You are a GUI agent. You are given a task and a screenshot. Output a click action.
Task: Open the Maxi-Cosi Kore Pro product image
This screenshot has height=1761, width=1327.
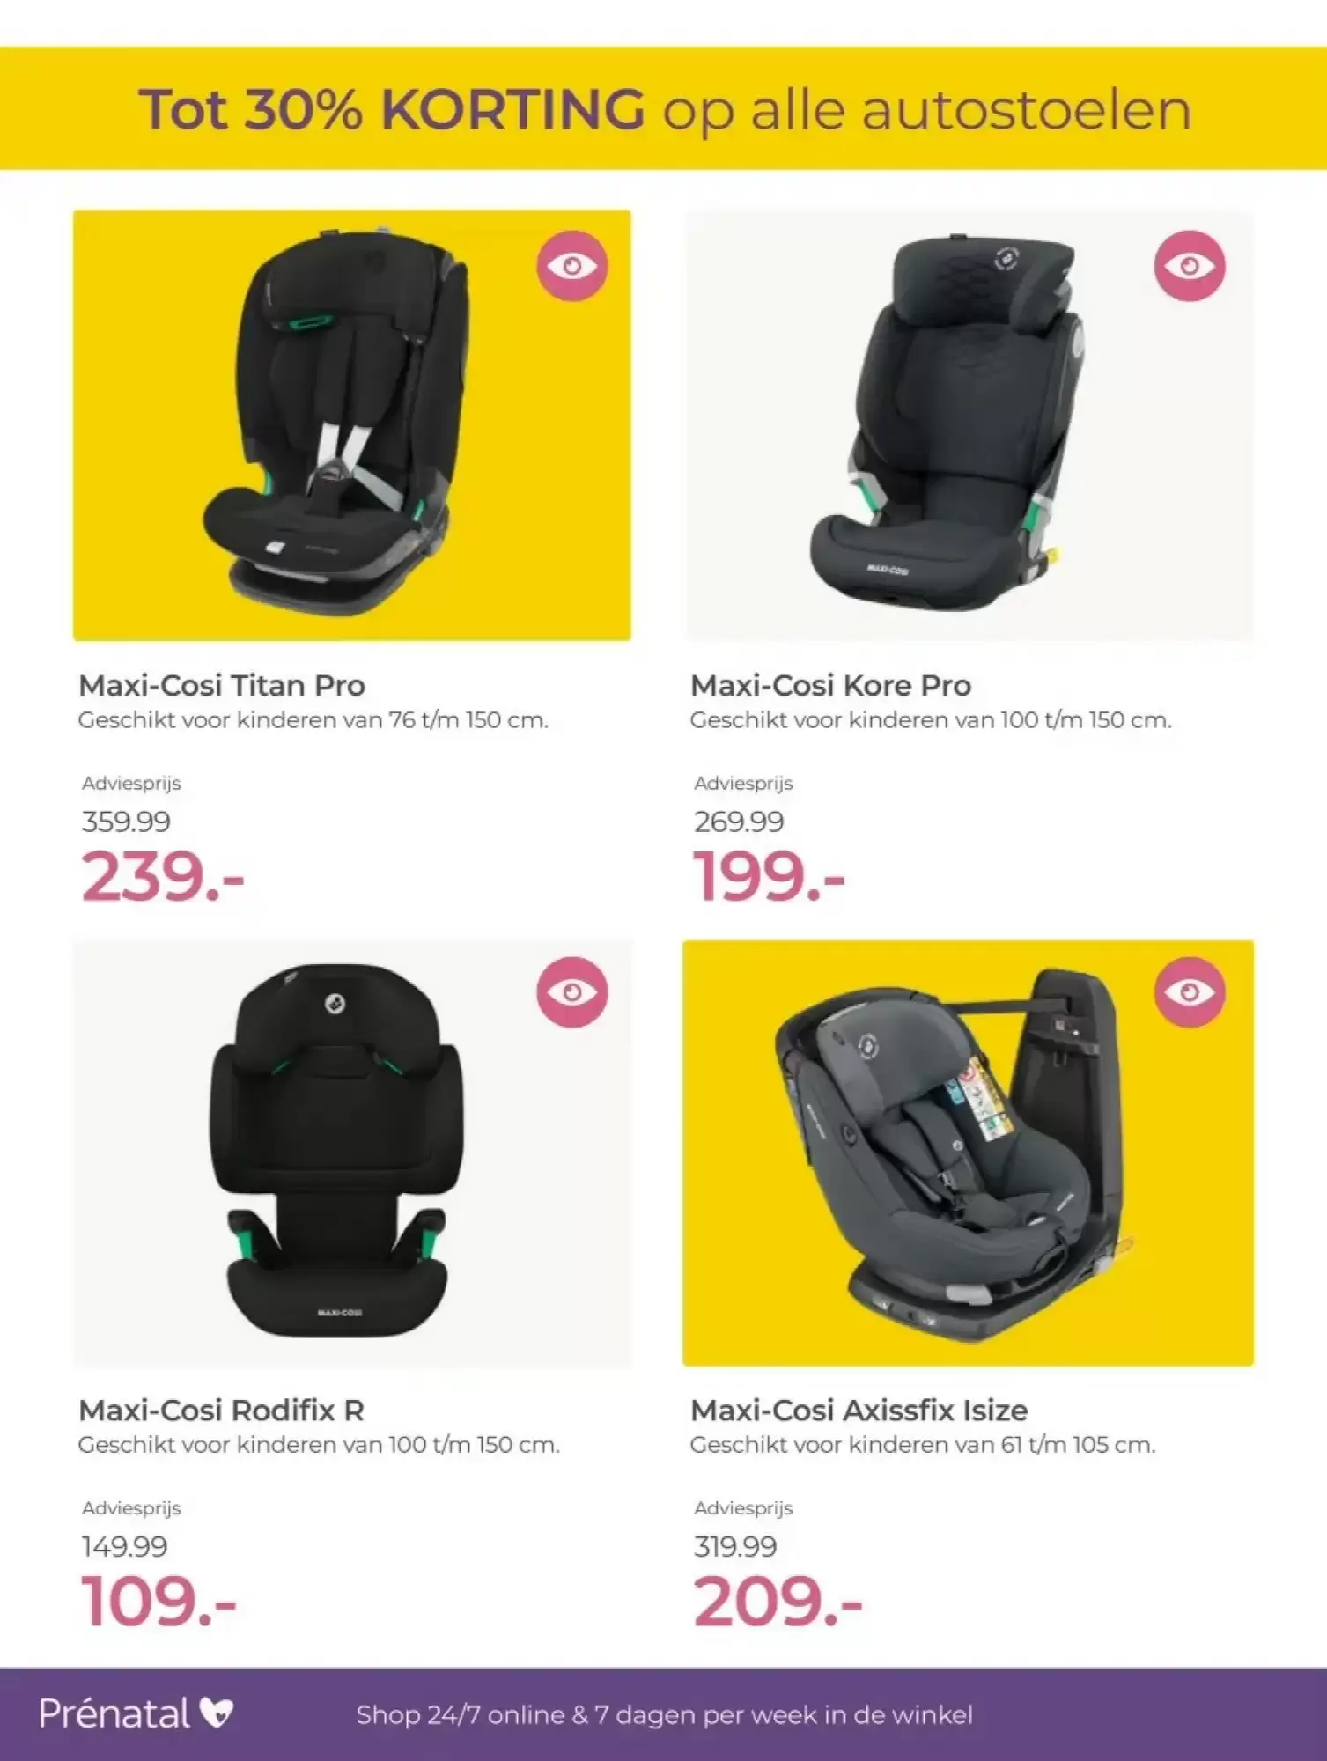click(x=969, y=425)
